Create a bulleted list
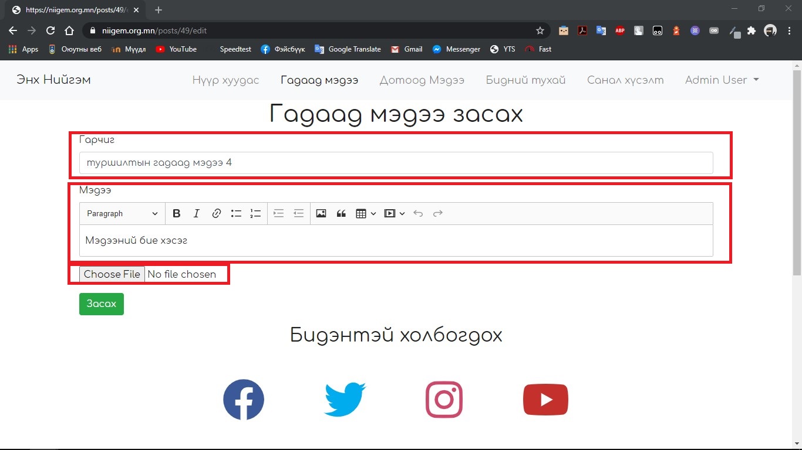Screen dimensions: 802x450 tap(236, 214)
